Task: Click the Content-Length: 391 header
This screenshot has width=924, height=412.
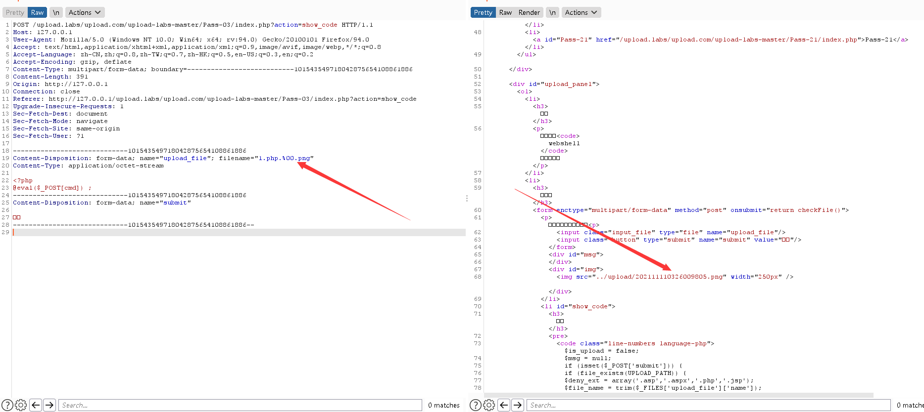Action: (x=50, y=77)
